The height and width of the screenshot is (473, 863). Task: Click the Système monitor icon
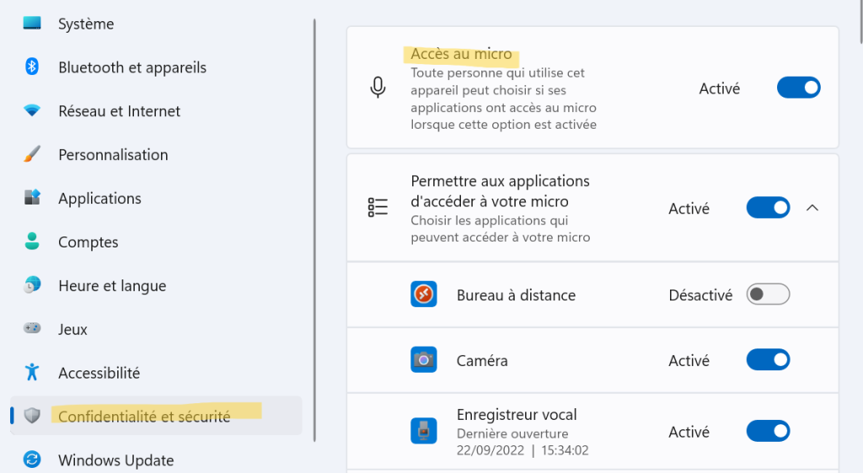click(32, 23)
